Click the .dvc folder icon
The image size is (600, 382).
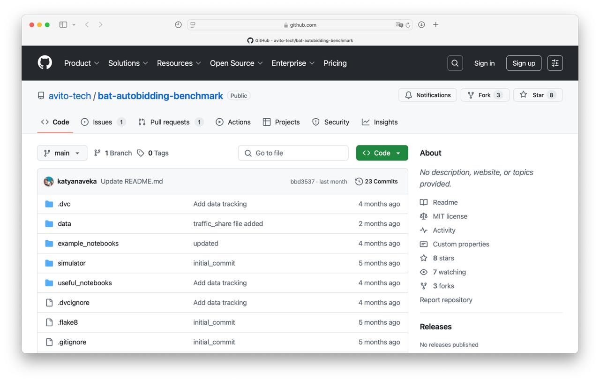point(49,204)
